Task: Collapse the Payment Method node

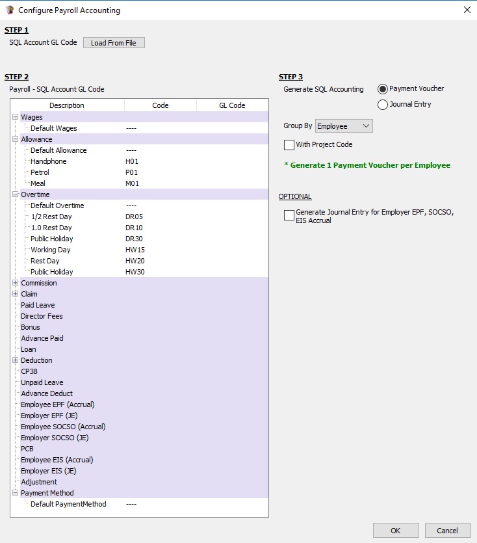Action: coord(14,493)
